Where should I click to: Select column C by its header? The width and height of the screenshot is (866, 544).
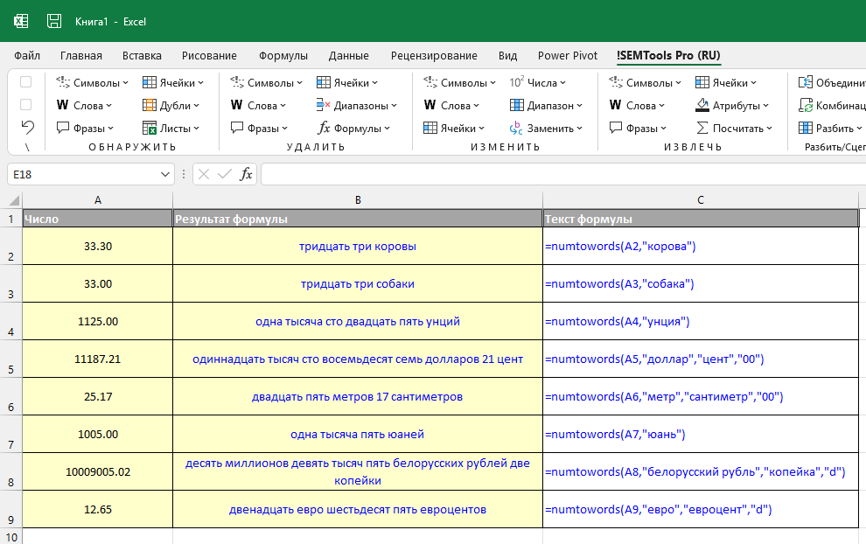tap(701, 200)
